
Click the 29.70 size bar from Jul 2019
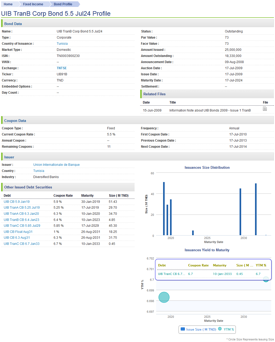pos(167,220)
